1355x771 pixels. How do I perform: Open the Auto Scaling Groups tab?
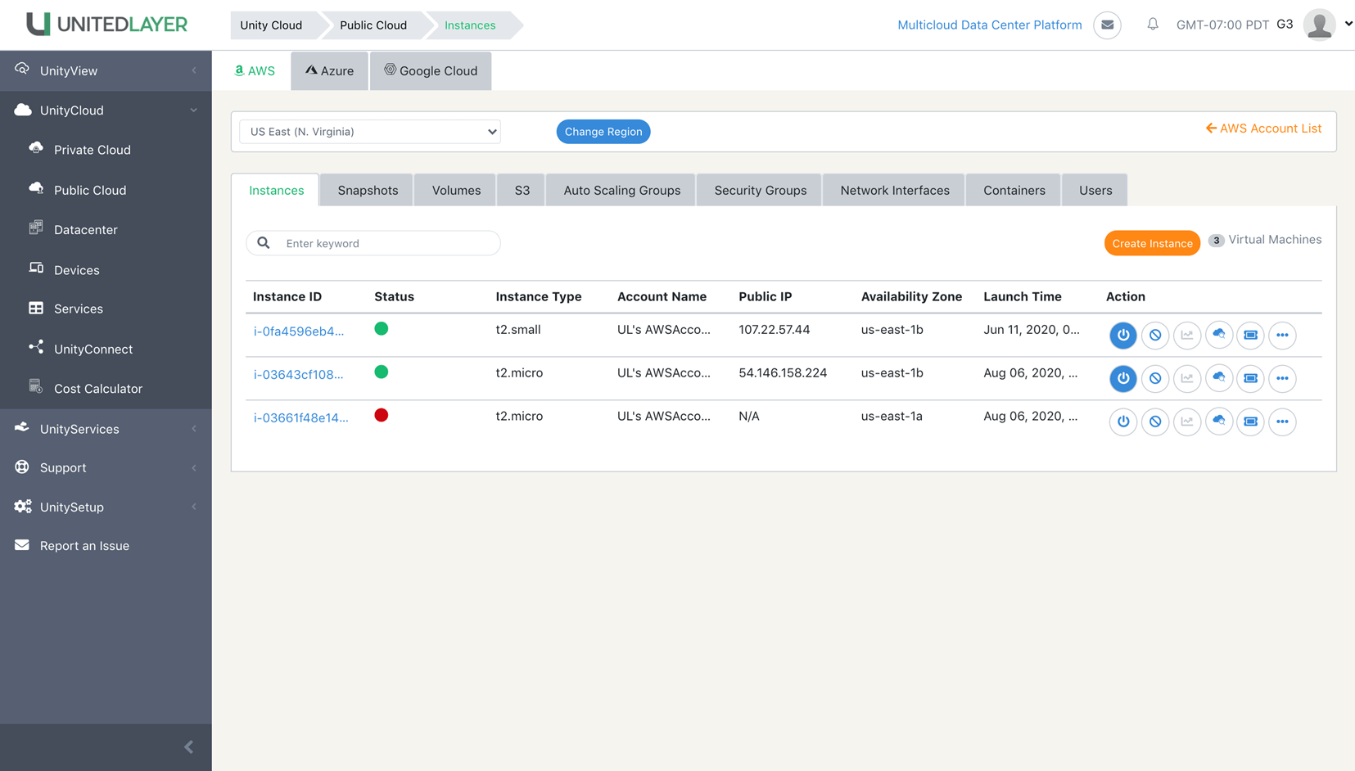(x=621, y=190)
